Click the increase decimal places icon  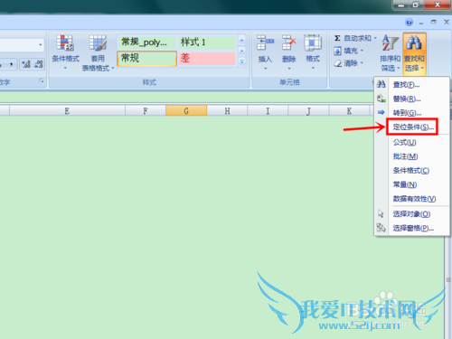click(26, 64)
